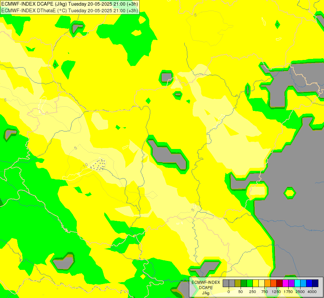Click the dark green legend swatch
The height and width of the screenshot is (298, 324).
tap(244, 283)
